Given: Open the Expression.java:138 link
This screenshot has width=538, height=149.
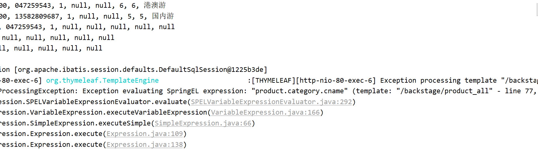Looking at the screenshot, I should coord(145,145).
